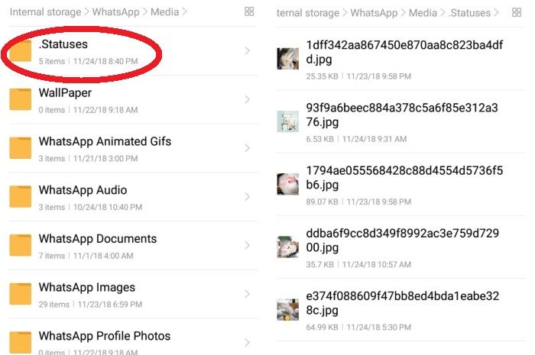Select file name e374f088609f47bb8ed4bda1eabe328c.jpg

pos(403,303)
